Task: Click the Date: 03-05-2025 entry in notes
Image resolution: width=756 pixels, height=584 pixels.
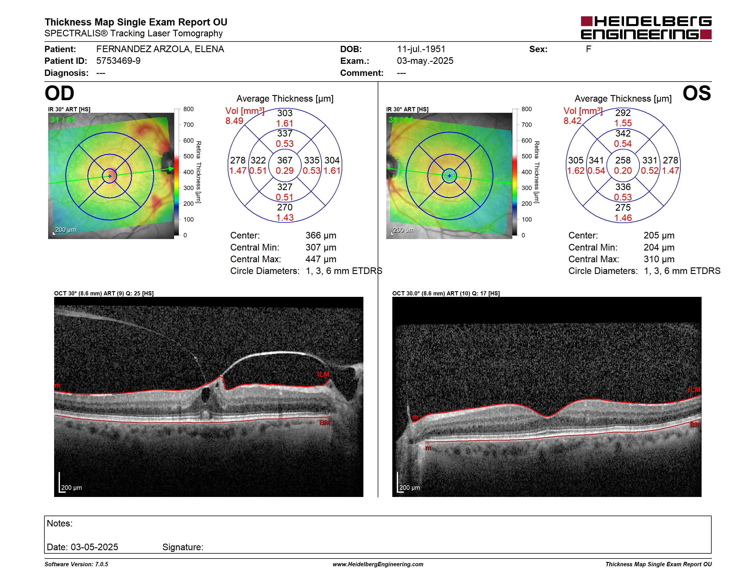Action: click(x=82, y=547)
